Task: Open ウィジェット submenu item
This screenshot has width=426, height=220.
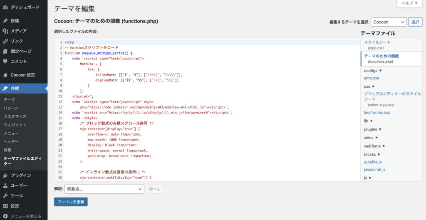Action: point(15,125)
